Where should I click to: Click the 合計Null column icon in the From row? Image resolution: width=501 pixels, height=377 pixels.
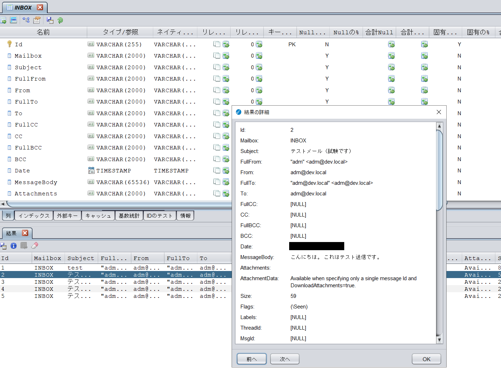coord(391,90)
